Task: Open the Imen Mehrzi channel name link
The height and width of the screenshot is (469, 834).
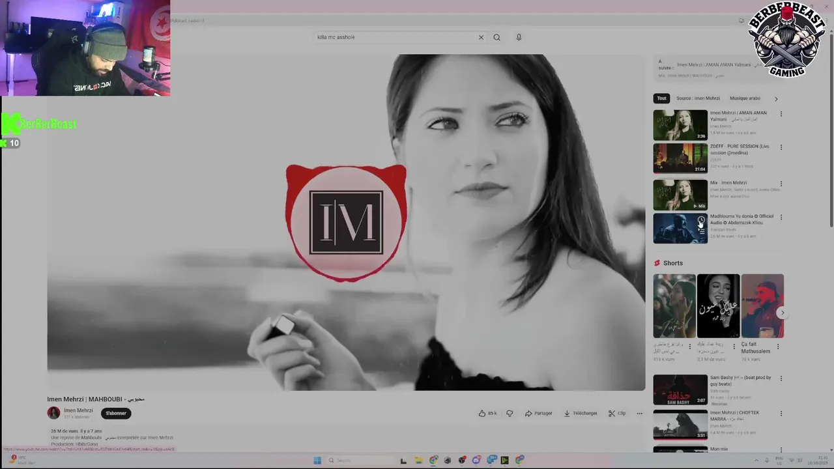Action: (78, 410)
